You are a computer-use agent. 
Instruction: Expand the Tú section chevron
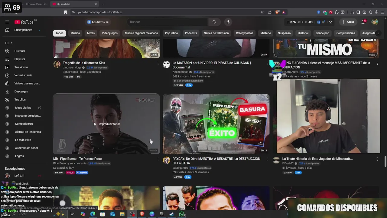11,43
